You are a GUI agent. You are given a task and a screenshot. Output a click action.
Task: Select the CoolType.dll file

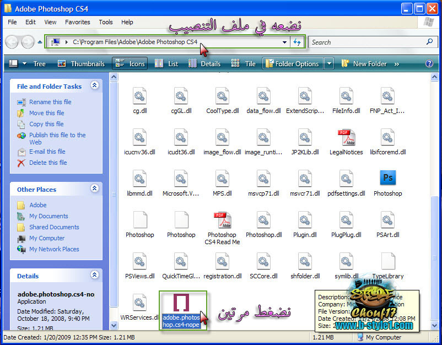click(x=223, y=101)
